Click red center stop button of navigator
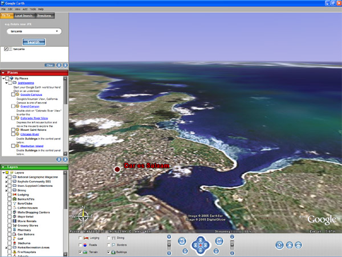Image resolution: width=342 pixels, height=257 pixels. click(x=201, y=245)
